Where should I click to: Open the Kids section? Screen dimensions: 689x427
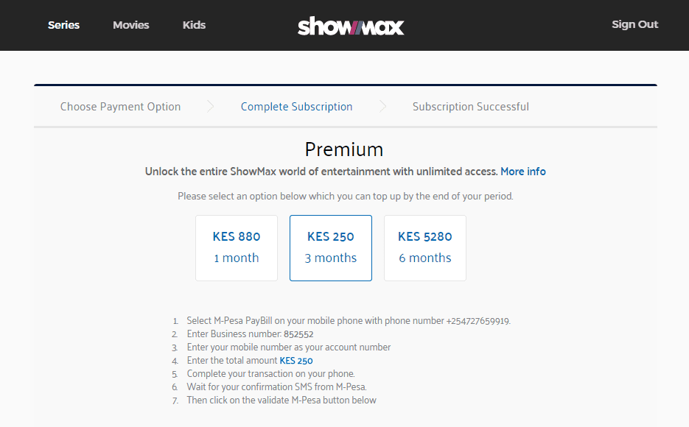pos(195,25)
